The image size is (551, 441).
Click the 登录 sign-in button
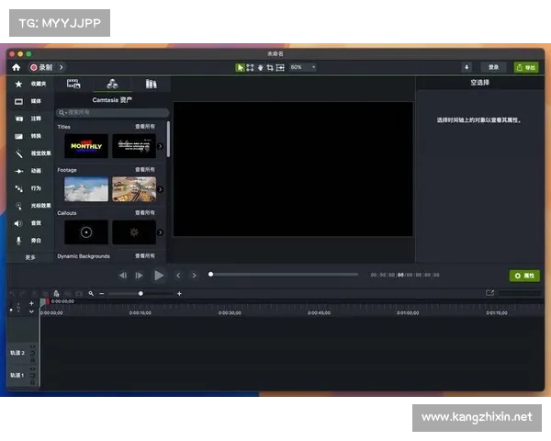pyautogui.click(x=493, y=67)
